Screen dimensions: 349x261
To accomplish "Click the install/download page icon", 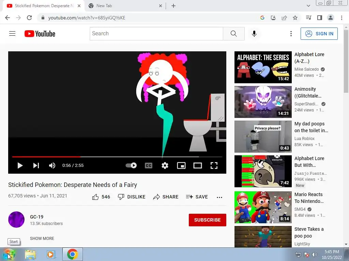I will coord(273,18).
